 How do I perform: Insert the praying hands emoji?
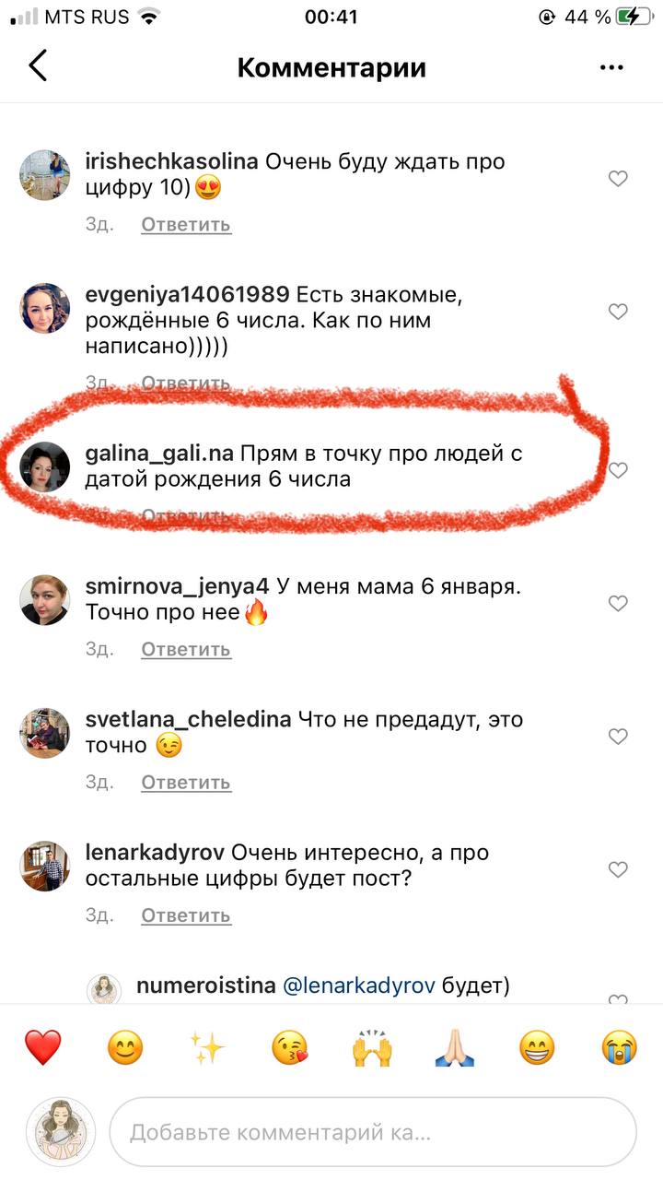tap(455, 1047)
